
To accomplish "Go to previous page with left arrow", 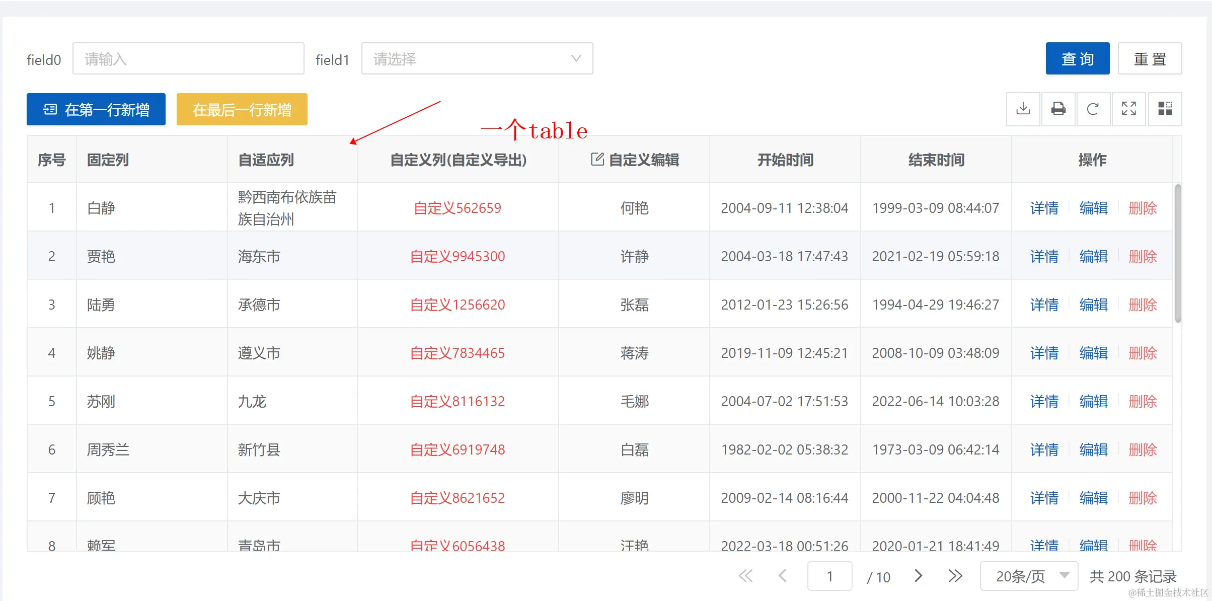I will click(783, 576).
